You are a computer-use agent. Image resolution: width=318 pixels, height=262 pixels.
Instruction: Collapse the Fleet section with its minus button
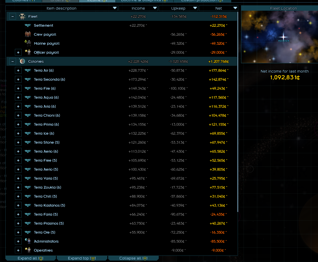(13, 16)
